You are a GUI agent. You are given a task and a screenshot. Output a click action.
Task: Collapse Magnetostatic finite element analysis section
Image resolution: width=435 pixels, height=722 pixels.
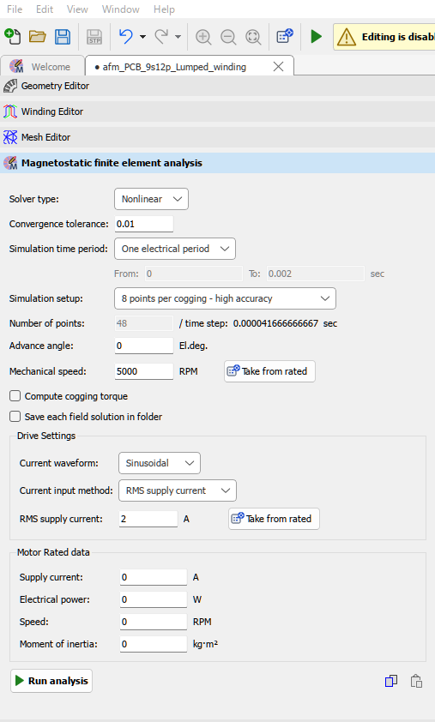click(218, 163)
